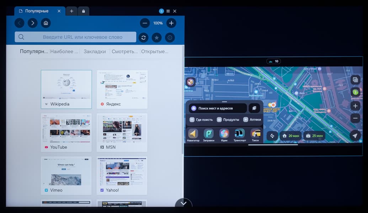The height and width of the screenshot is (213, 368).
Task: Switch to the Популярные tab
Action: pos(34,51)
